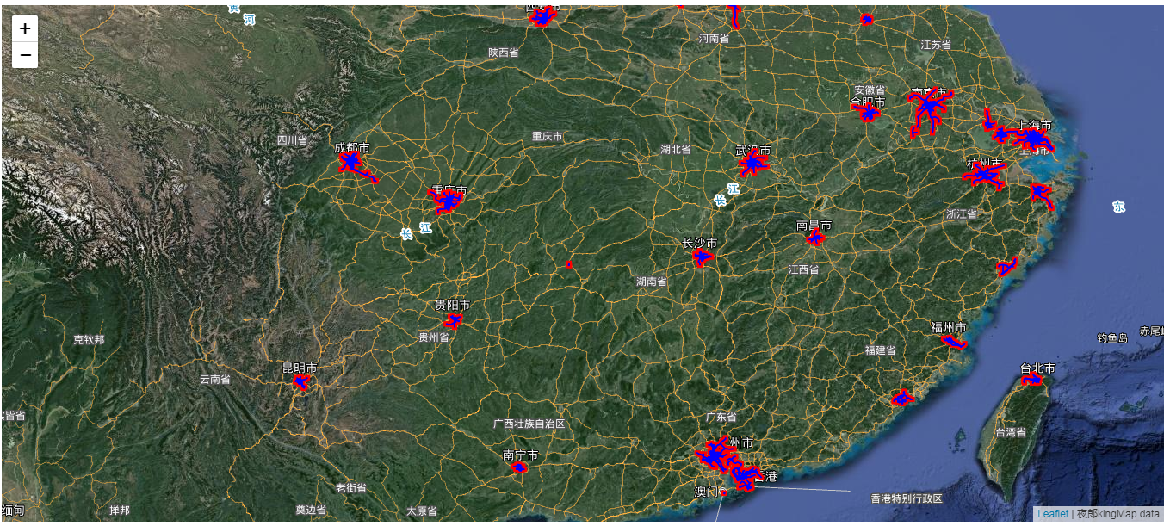This screenshot has height=526, width=1170.
Task: Click the 重庆市 metro lines overlay
Action: pyautogui.click(x=449, y=200)
